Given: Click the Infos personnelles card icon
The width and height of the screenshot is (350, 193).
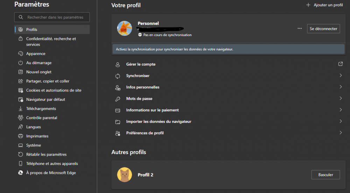Looking at the screenshot, I should [118, 88].
